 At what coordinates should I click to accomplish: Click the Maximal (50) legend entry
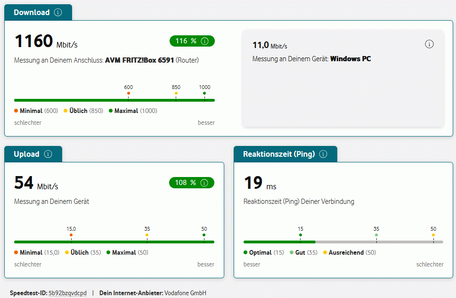click(127, 252)
